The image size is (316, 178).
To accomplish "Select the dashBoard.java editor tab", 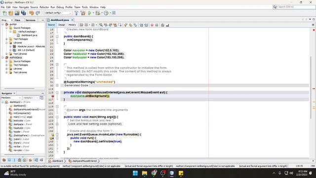I will (x=60, y=20).
